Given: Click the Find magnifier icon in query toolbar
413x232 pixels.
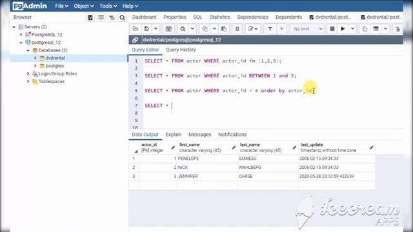Looking at the screenshot, I should point(183,29).
